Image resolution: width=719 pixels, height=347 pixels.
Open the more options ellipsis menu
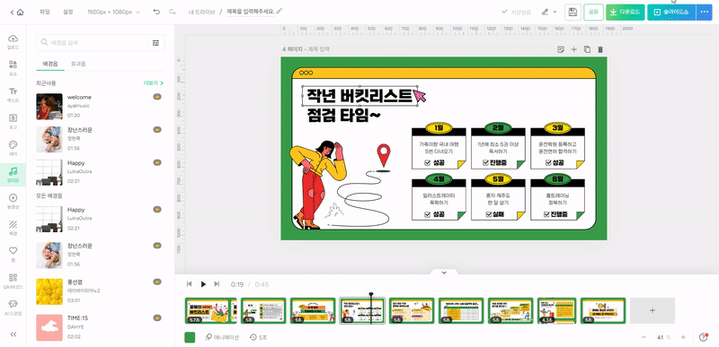(705, 13)
